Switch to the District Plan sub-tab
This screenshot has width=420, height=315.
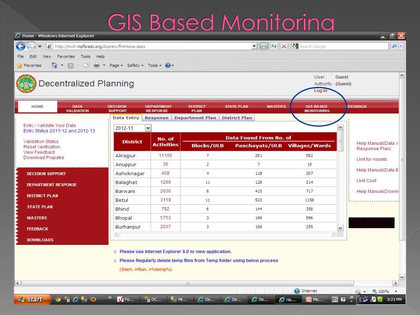pyautogui.click(x=237, y=118)
